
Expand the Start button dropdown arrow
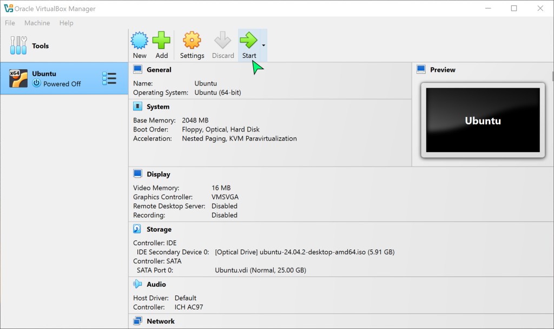[x=263, y=45]
